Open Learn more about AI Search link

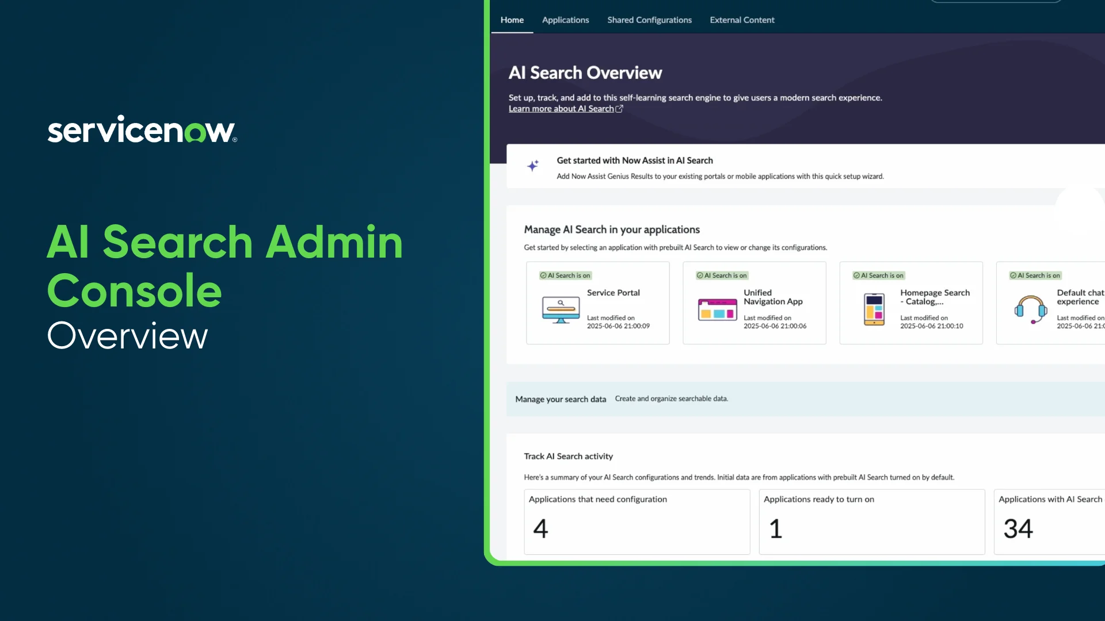click(x=561, y=109)
